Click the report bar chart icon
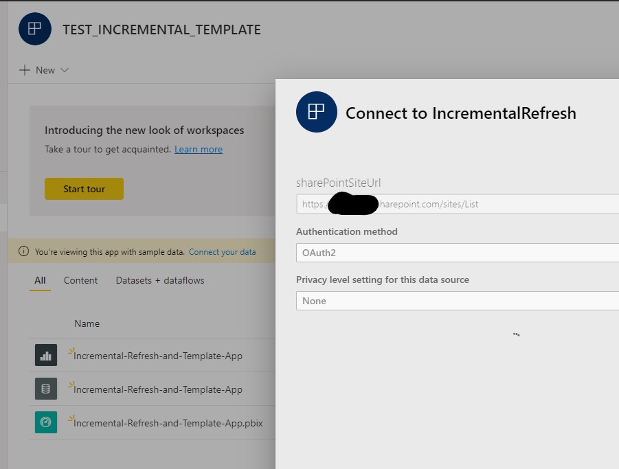The image size is (619, 469). tap(46, 355)
